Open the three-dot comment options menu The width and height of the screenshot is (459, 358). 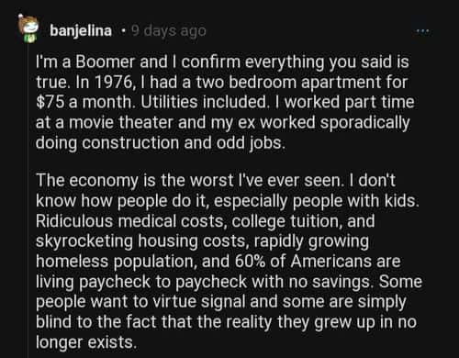pyautogui.click(x=422, y=31)
